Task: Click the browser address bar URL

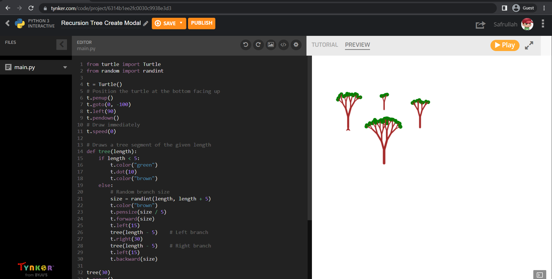Action: (x=111, y=8)
